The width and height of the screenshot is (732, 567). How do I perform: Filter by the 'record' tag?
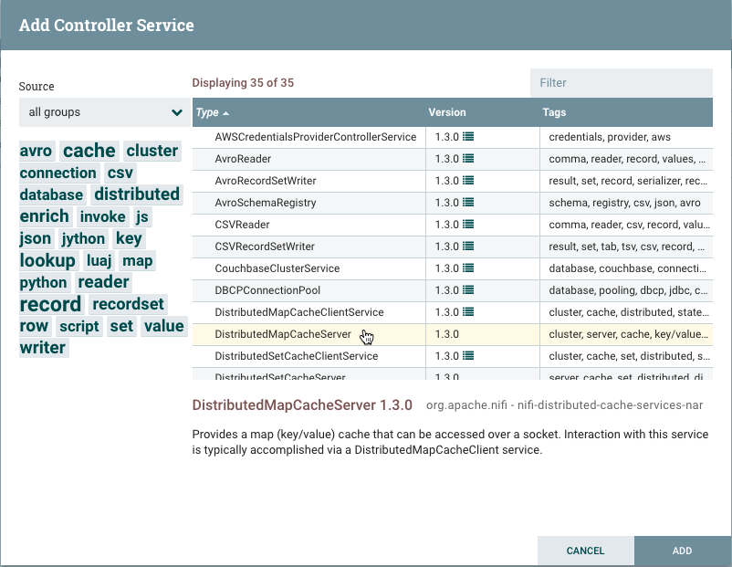coord(50,305)
